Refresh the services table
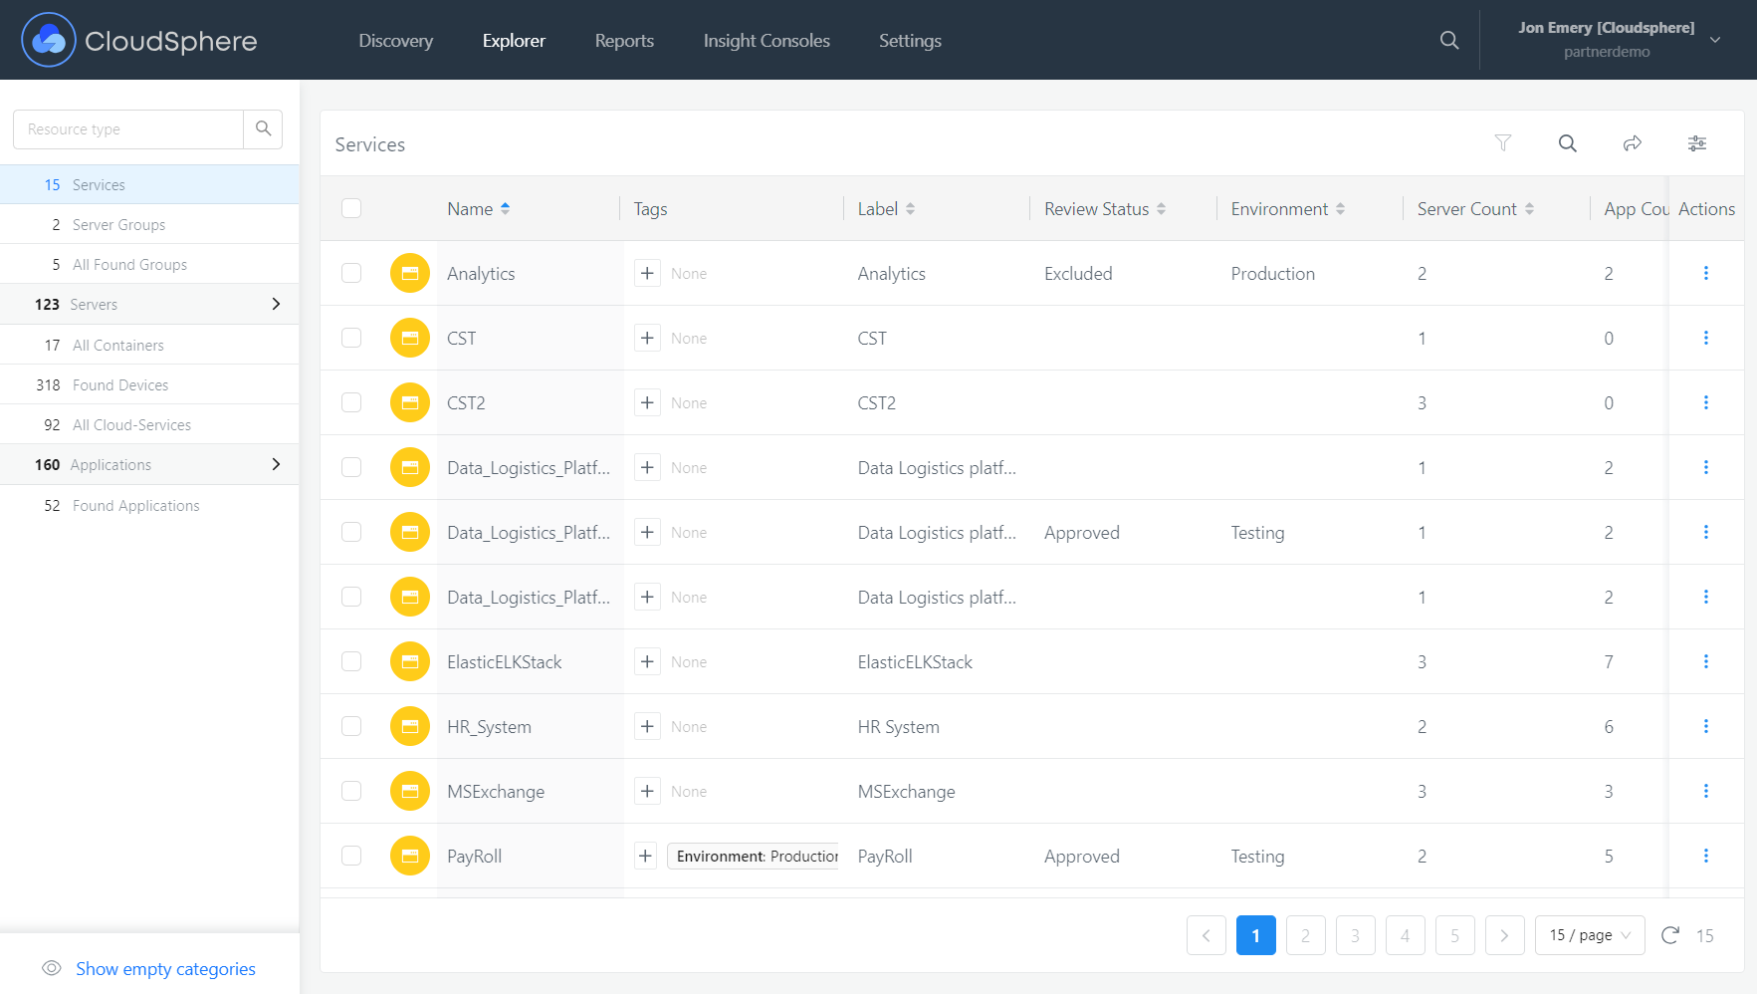 pyautogui.click(x=1670, y=935)
